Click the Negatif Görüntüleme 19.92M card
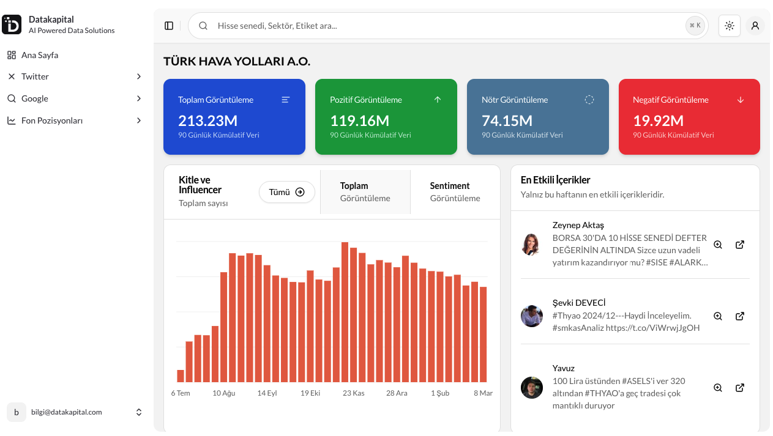Image resolution: width=773 pixels, height=436 pixels. pos(689,117)
